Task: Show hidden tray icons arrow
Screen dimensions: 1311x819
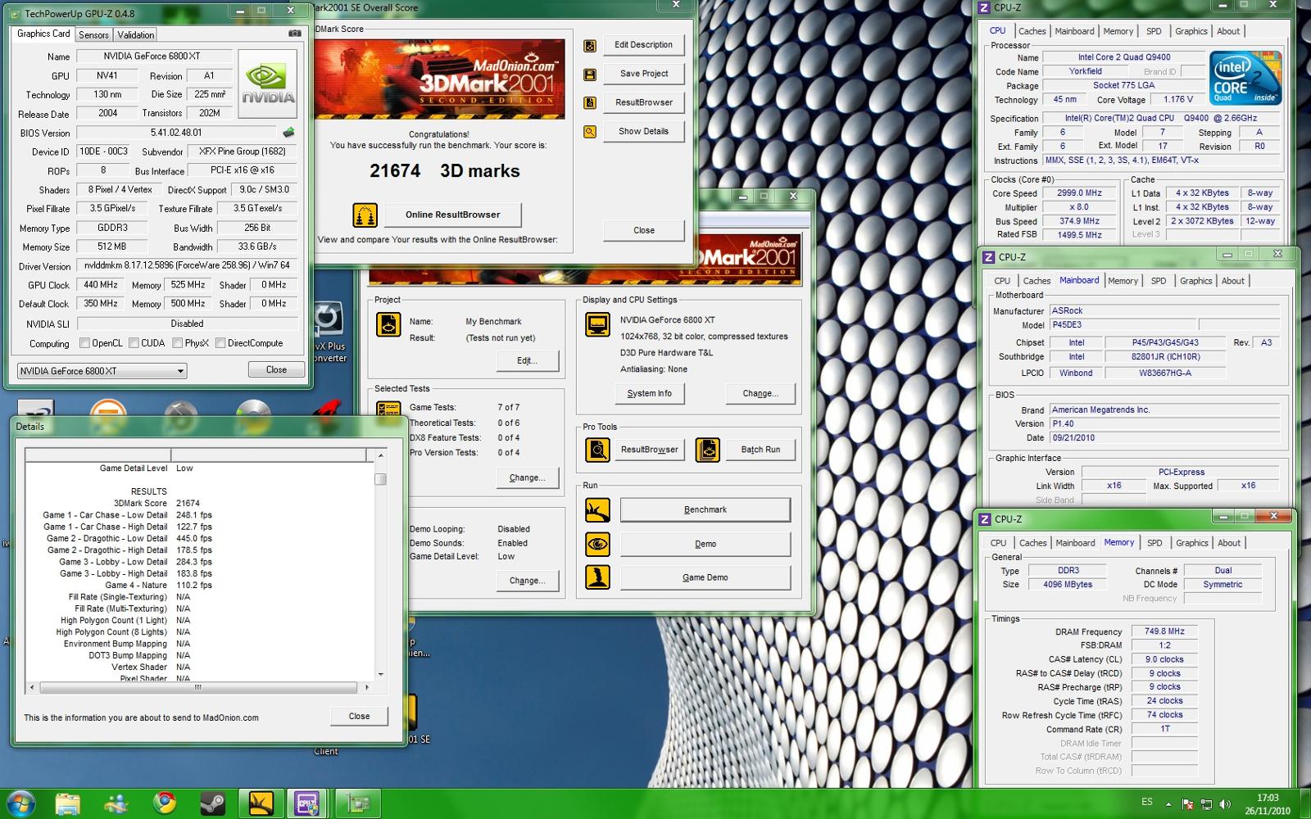Action: pos(1168,804)
